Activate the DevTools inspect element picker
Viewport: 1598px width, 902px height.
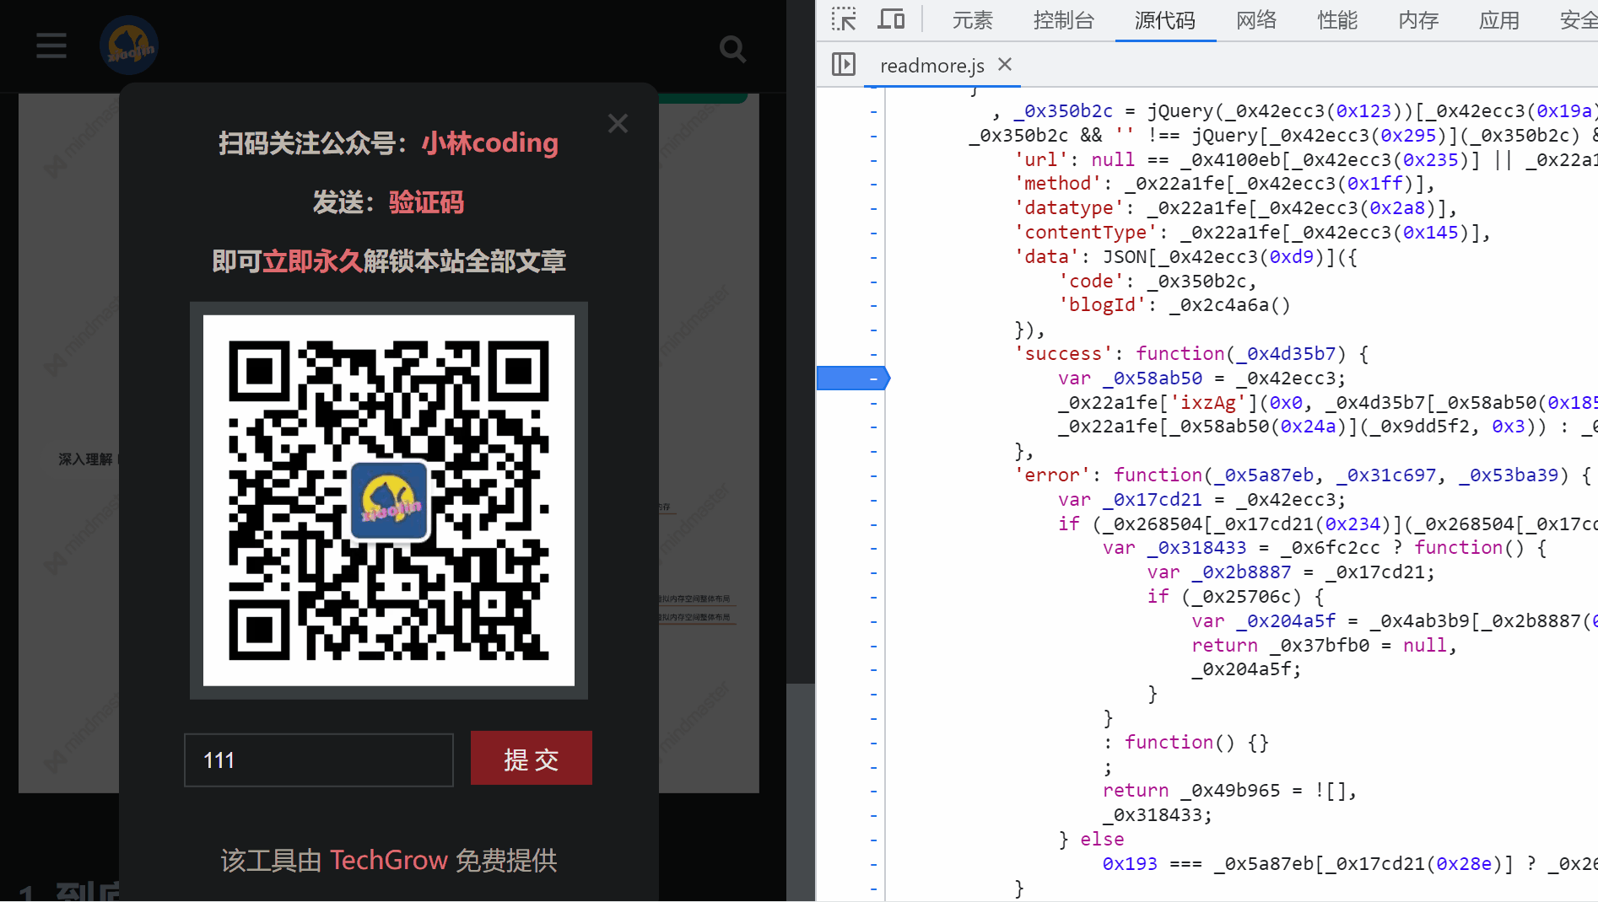[844, 19]
